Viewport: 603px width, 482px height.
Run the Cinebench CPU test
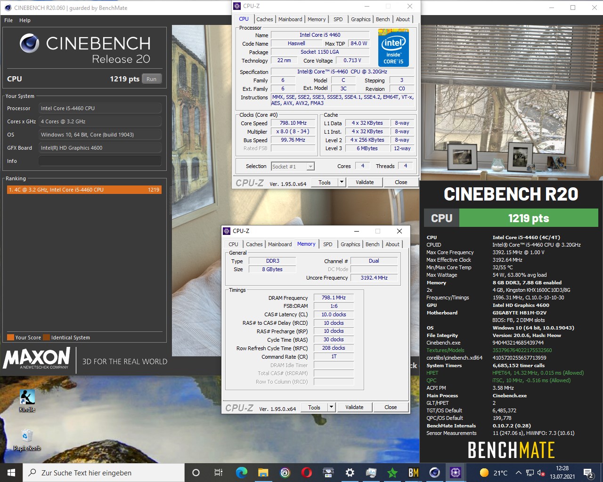[x=151, y=79]
